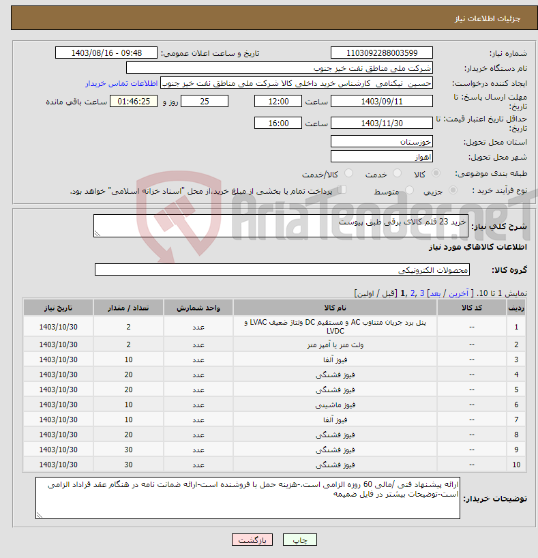The image size is (538, 558).
Task: Click the page title جزئیات اطلاعات نیاز
Action: pos(487,18)
